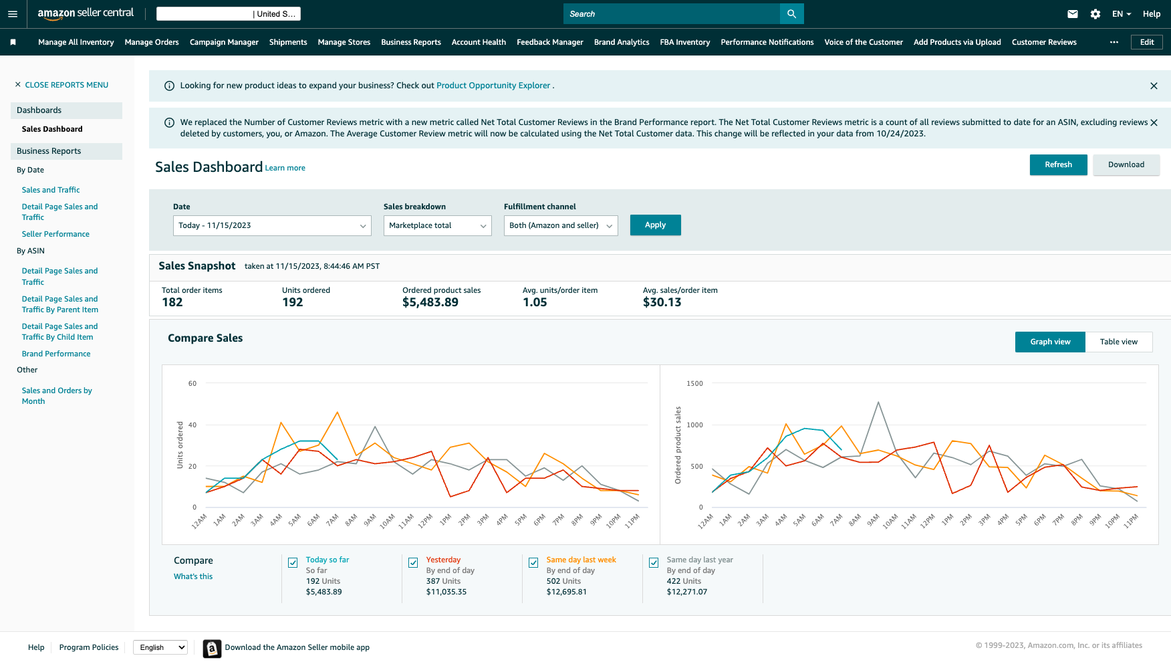Open Sales and Orders by Month
The height and width of the screenshot is (664, 1171).
click(57, 396)
